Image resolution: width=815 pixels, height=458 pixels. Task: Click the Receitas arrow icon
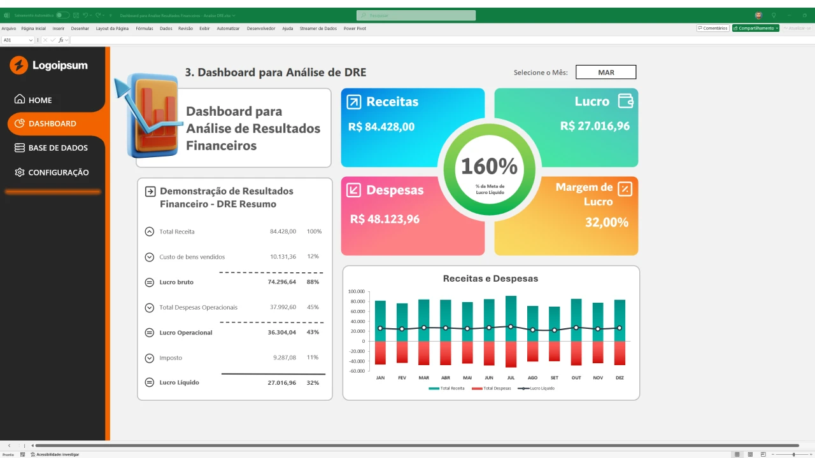tap(354, 102)
